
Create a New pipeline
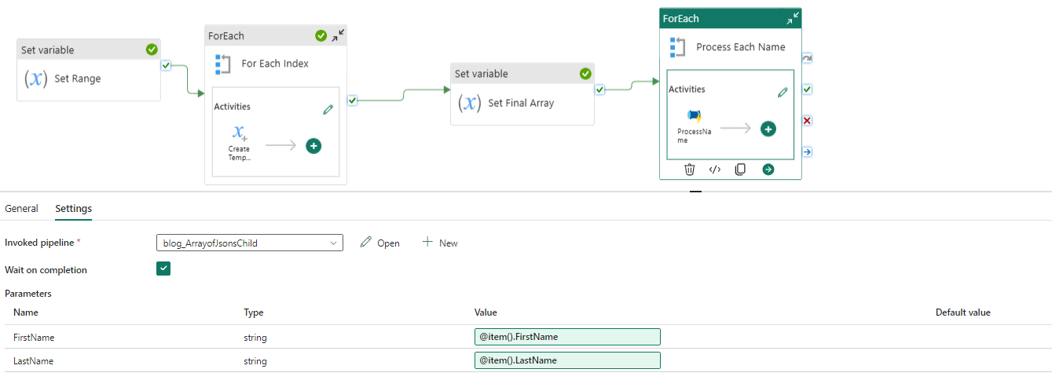439,243
